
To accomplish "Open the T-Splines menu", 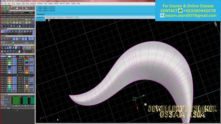I will (x=73, y=3).
